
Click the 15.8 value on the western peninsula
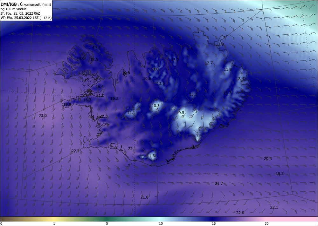tap(67, 105)
